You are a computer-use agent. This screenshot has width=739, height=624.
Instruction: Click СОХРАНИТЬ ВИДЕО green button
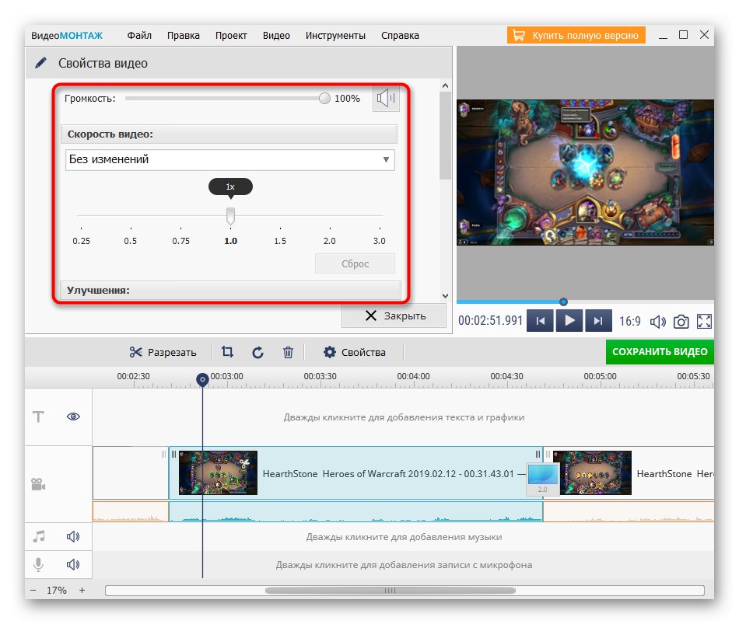(660, 352)
